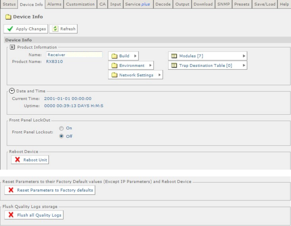Expand the Modules [7] arrow

[244, 56]
